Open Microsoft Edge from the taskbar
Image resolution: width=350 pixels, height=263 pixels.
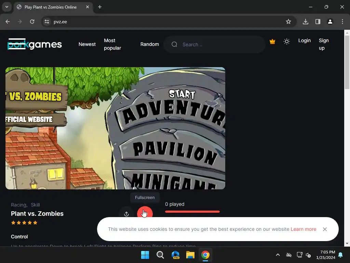[175, 255]
